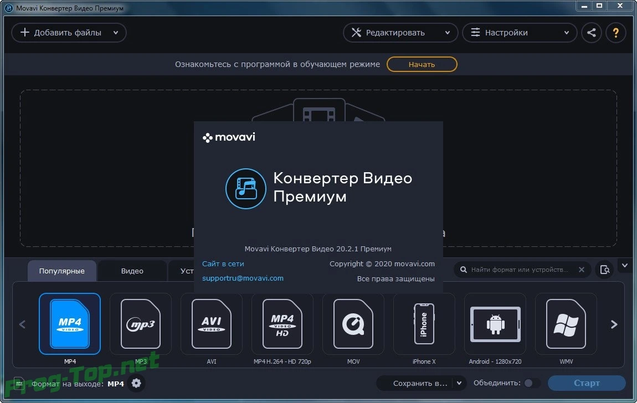Pick the Android 1280x720 tablet preset
Viewport: 637px width, 403px height.
[495, 323]
